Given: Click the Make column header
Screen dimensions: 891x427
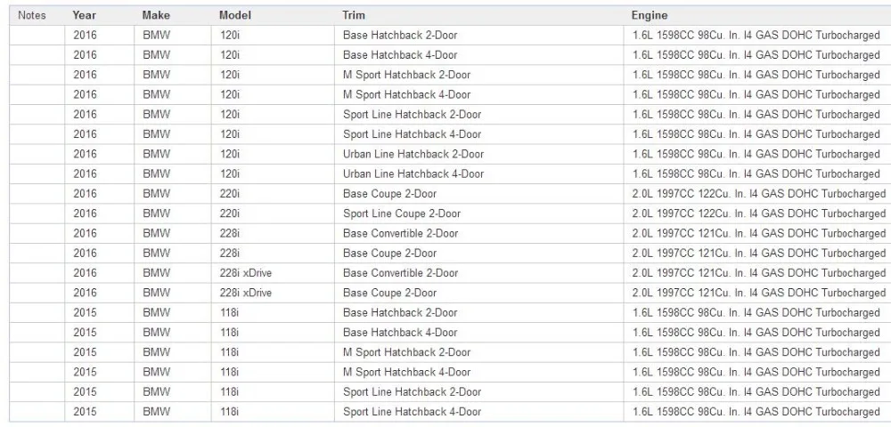Looking at the screenshot, I should pyautogui.click(x=156, y=15).
